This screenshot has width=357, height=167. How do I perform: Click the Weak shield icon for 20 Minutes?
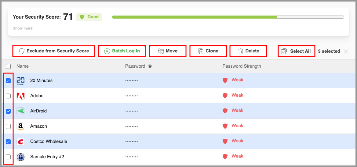[225, 80]
